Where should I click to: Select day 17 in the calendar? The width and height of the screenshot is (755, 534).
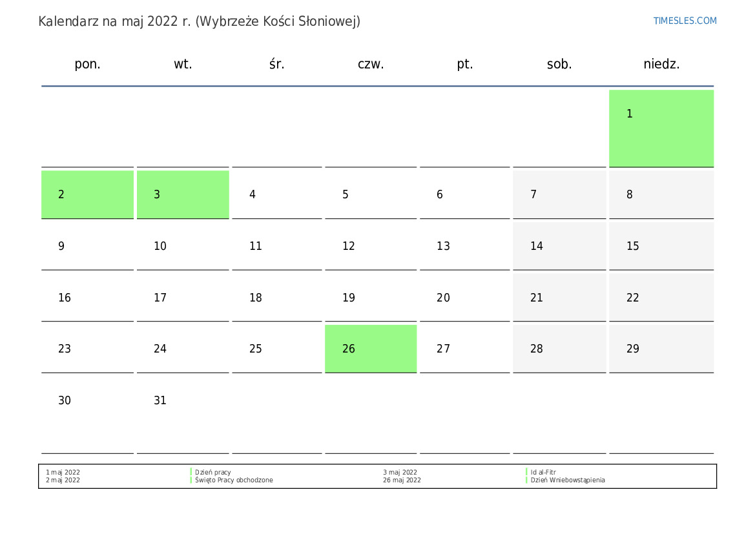183,298
